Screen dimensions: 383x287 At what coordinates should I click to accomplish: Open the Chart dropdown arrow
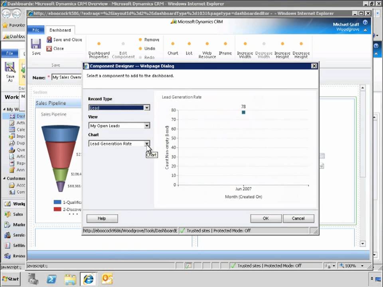(147, 144)
